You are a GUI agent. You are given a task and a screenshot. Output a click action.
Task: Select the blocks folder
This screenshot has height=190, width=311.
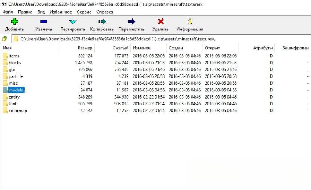15,63
